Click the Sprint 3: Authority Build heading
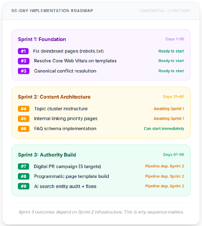This screenshot has height=226, width=202. coord(47,155)
